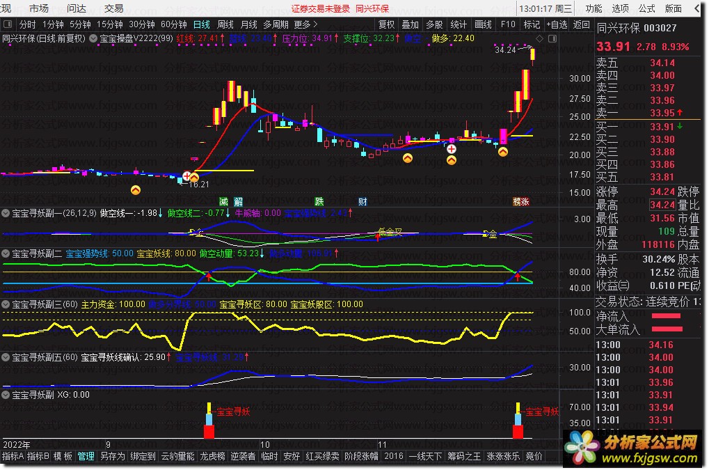709x470 pixels.
Task: Open the 公式 menu
Action: pos(646,8)
